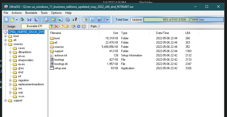Select bootmgr.efi in file list
The height and width of the screenshot is (117, 227).
pos(61,64)
